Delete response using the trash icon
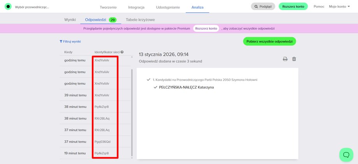Viewport: 358px width, 164px height. coord(294,59)
